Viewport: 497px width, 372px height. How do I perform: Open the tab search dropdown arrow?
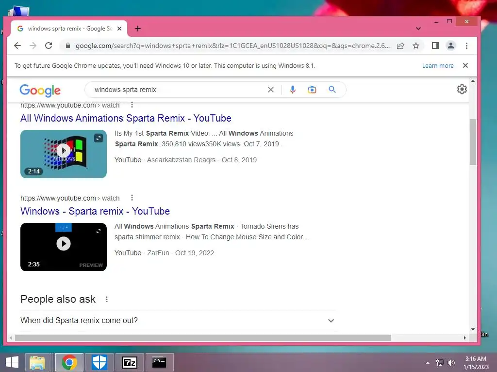pyautogui.click(x=418, y=29)
